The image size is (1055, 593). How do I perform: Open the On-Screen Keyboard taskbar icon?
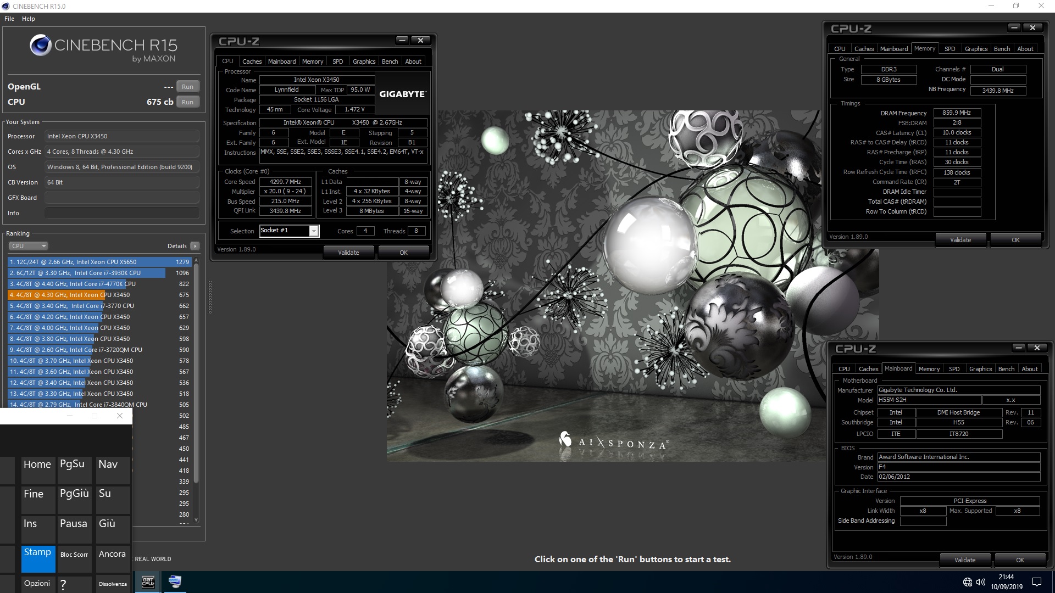pos(175,581)
